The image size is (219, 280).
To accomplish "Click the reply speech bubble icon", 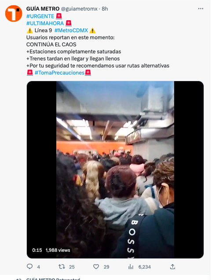I will click(29, 267).
